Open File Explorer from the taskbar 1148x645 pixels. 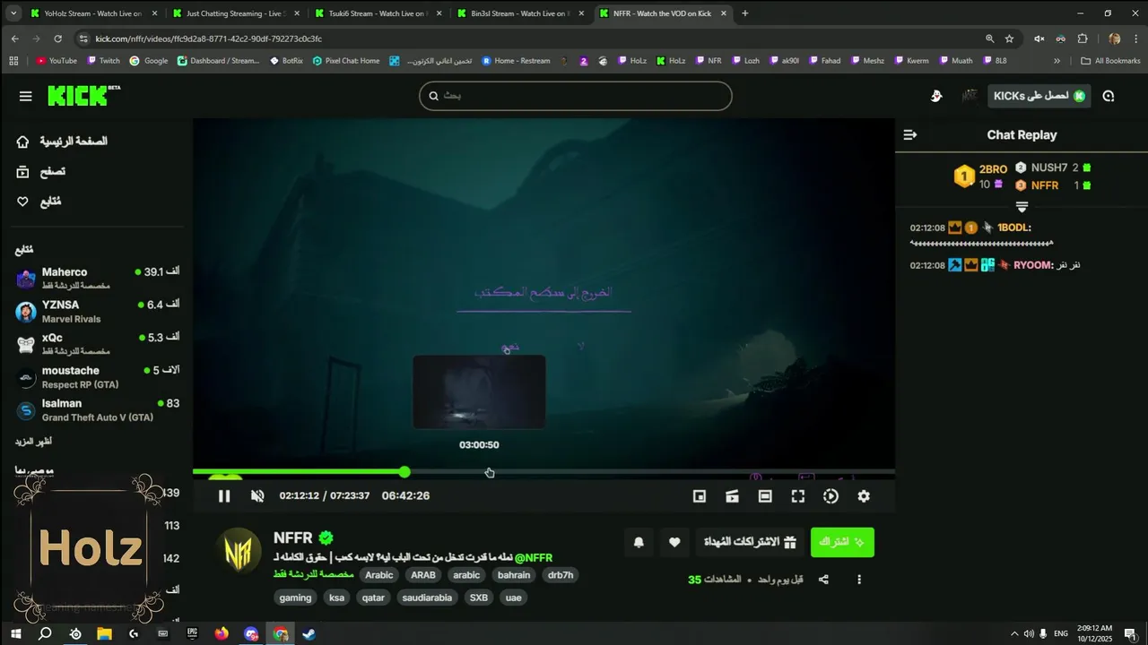click(x=104, y=633)
